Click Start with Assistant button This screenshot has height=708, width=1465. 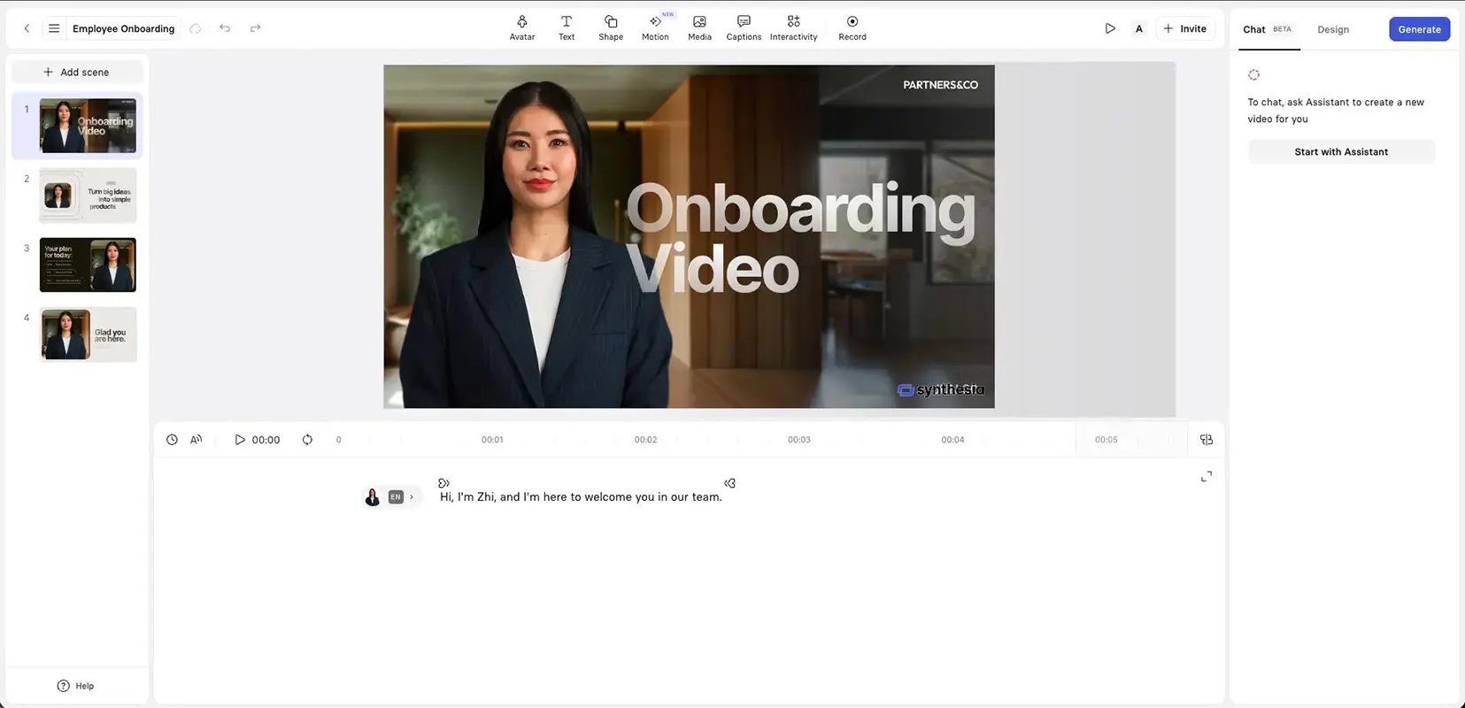pos(1341,152)
